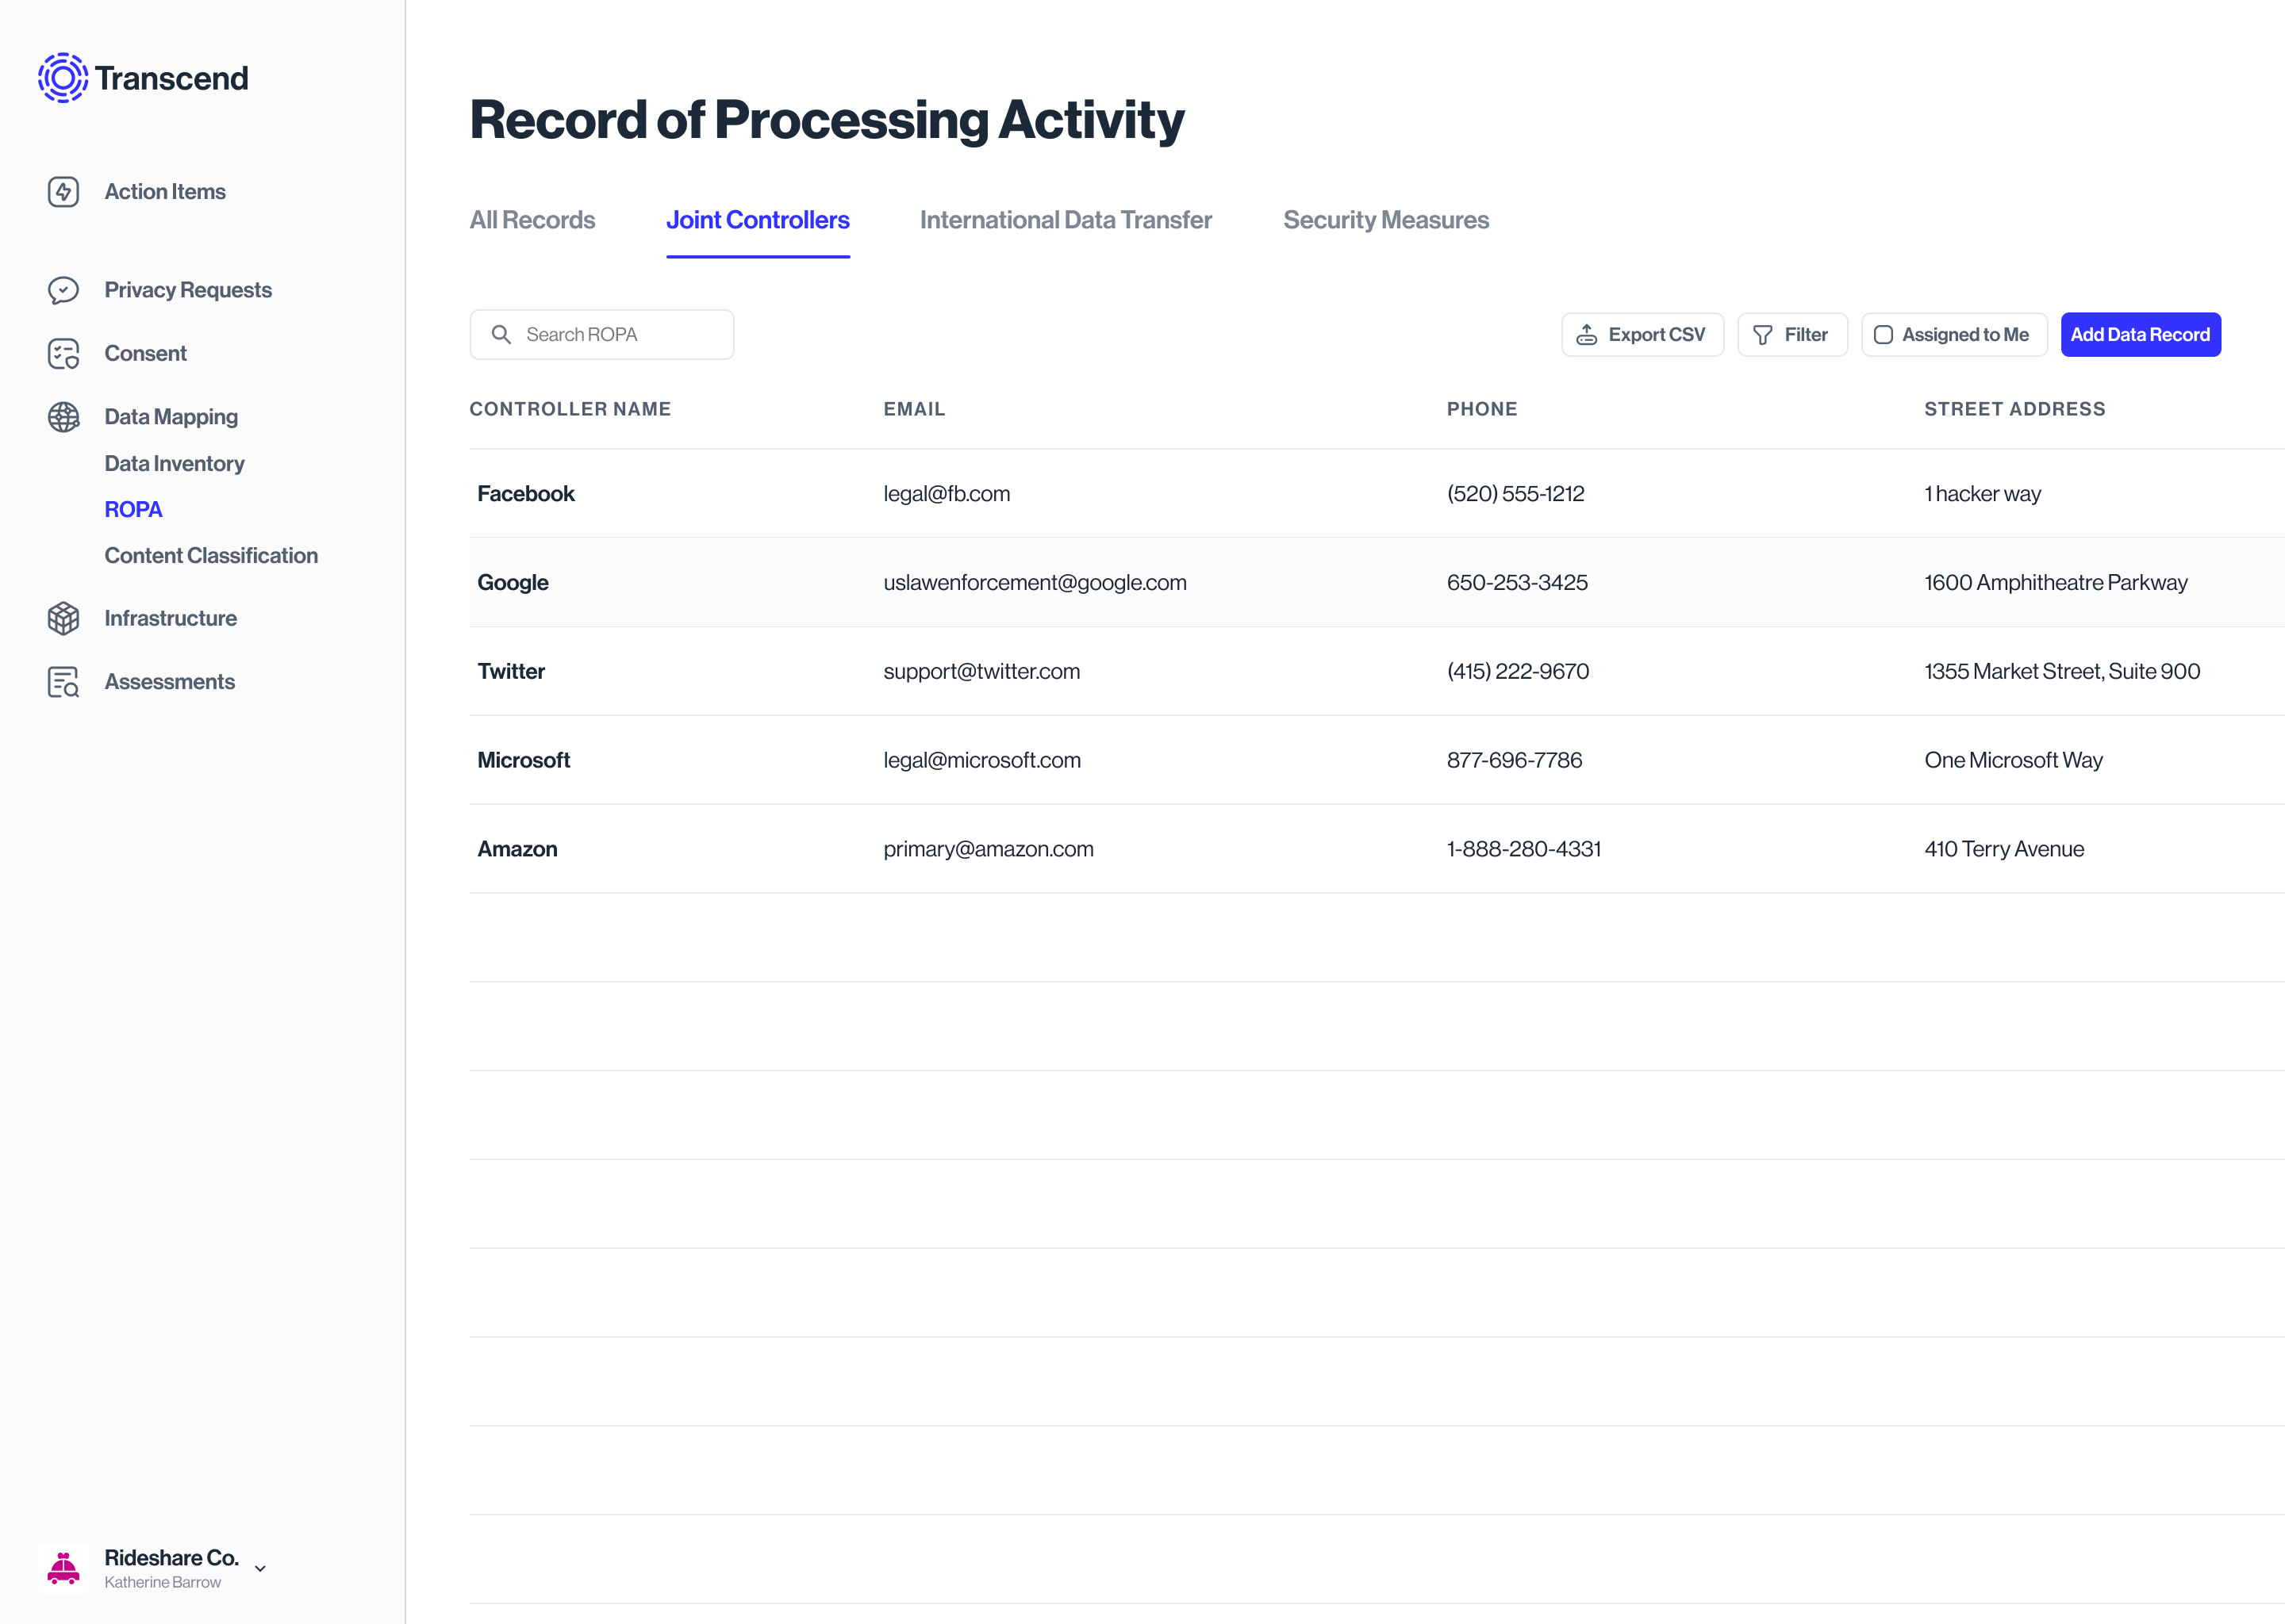Go to the Security Measures tab

pyautogui.click(x=1385, y=220)
